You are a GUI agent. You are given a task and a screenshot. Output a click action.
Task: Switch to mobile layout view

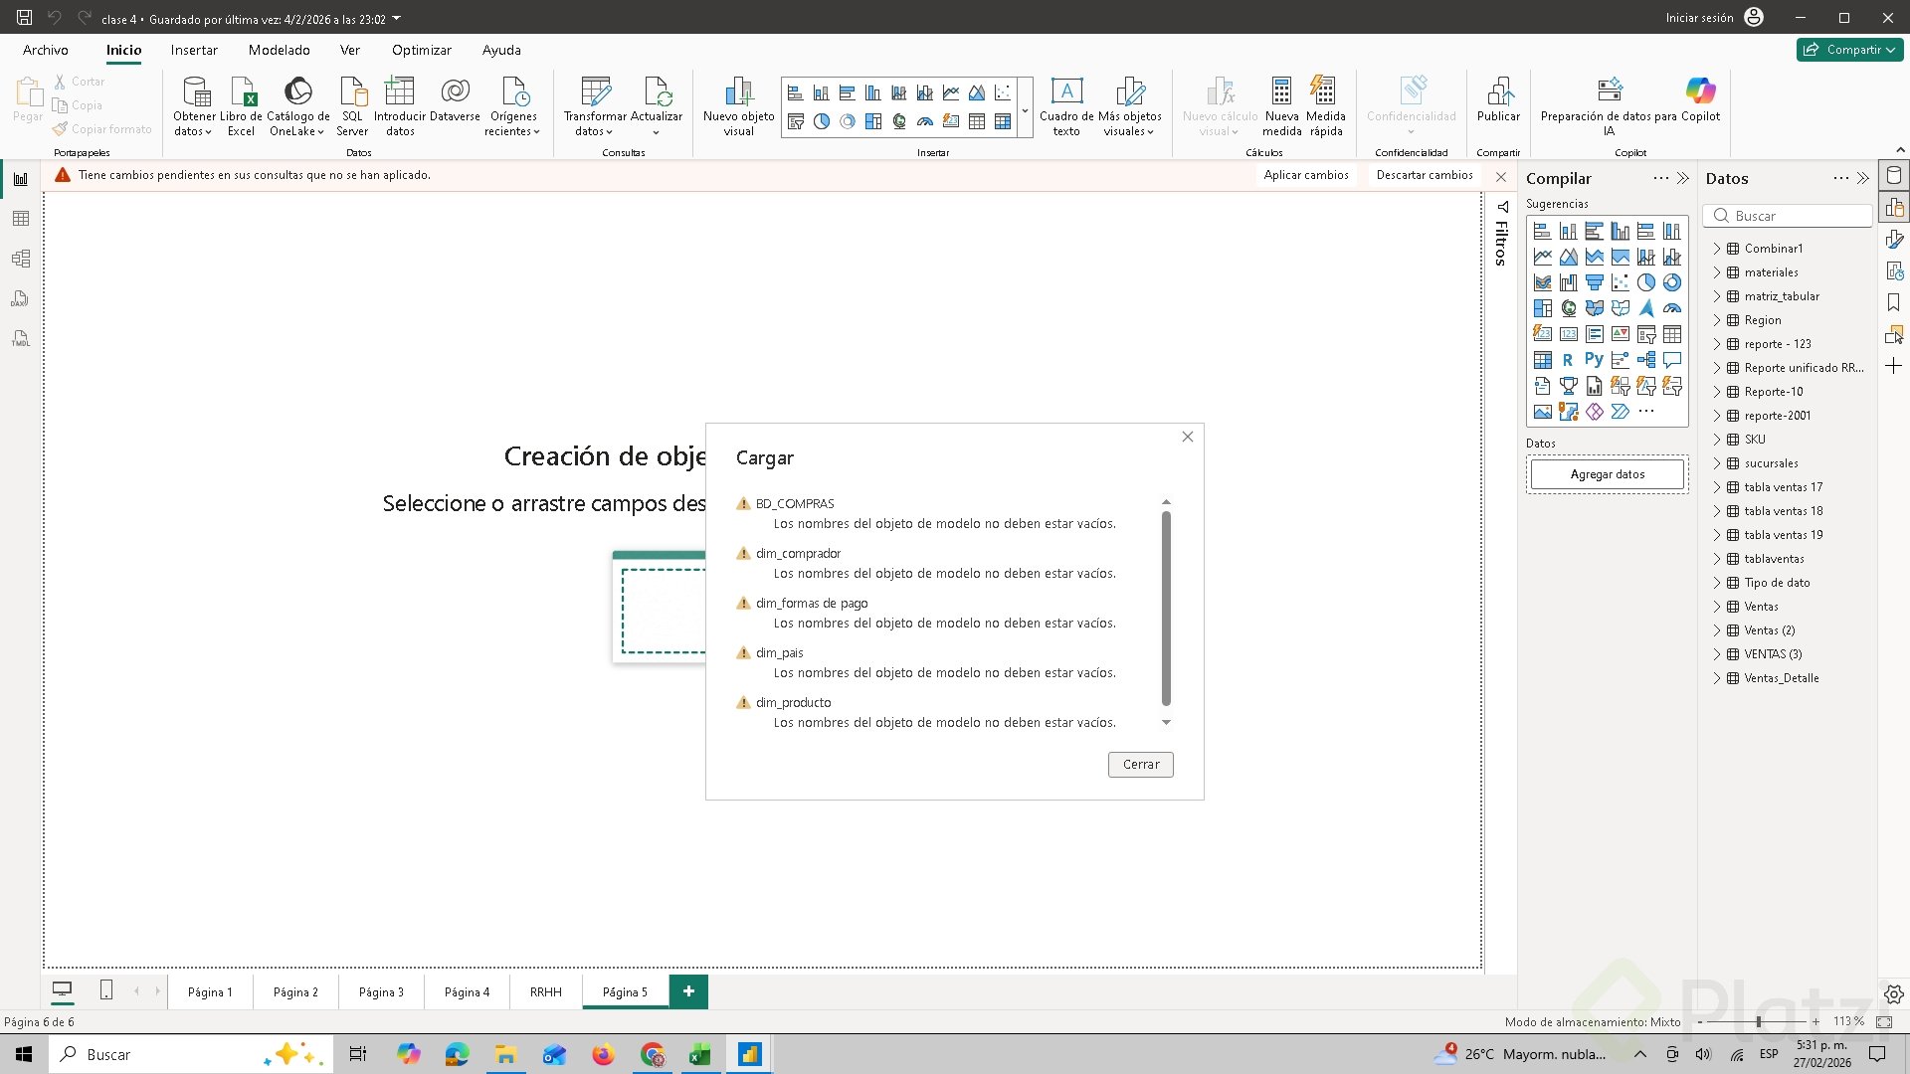(106, 990)
